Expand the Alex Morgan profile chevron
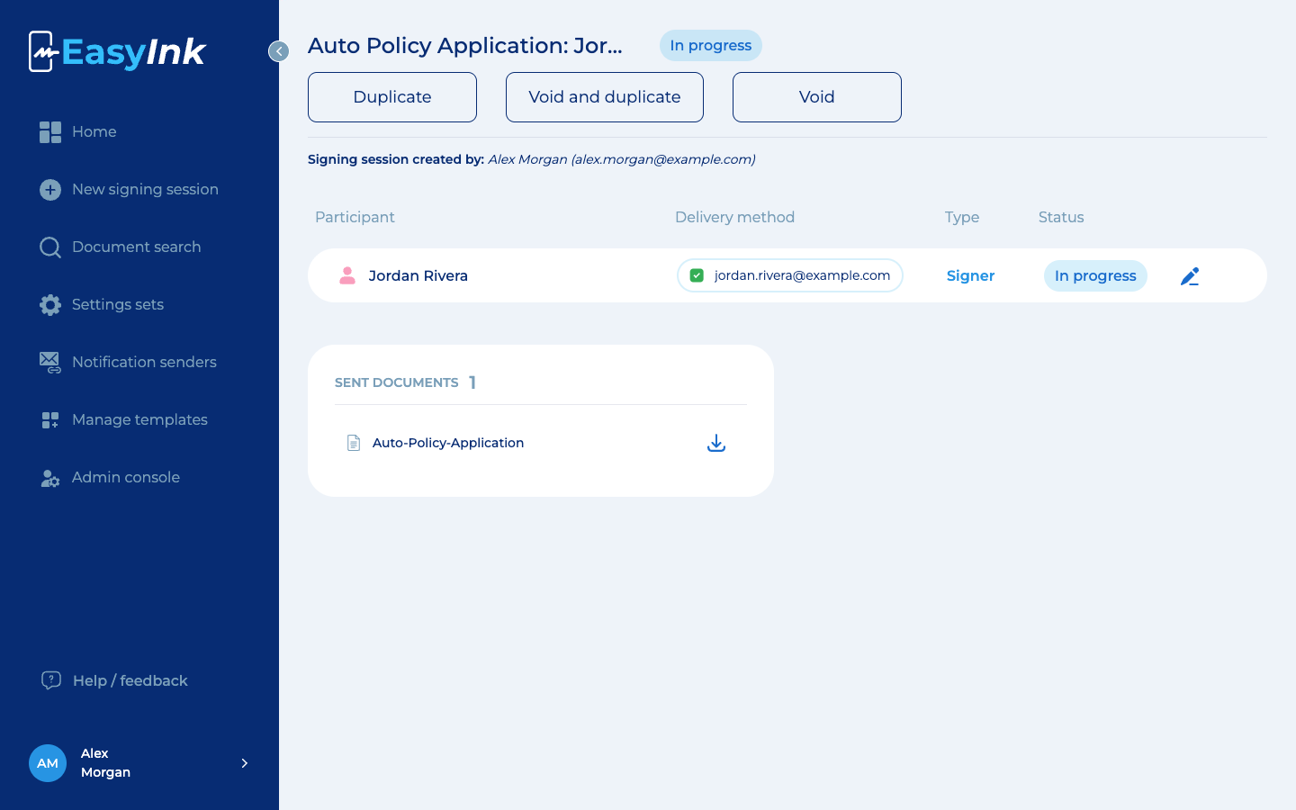Viewport: 1296px width, 810px height. click(x=245, y=763)
